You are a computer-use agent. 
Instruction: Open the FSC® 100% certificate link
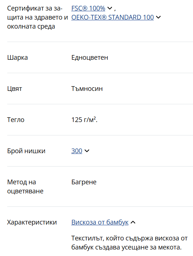pyautogui.click(x=88, y=8)
